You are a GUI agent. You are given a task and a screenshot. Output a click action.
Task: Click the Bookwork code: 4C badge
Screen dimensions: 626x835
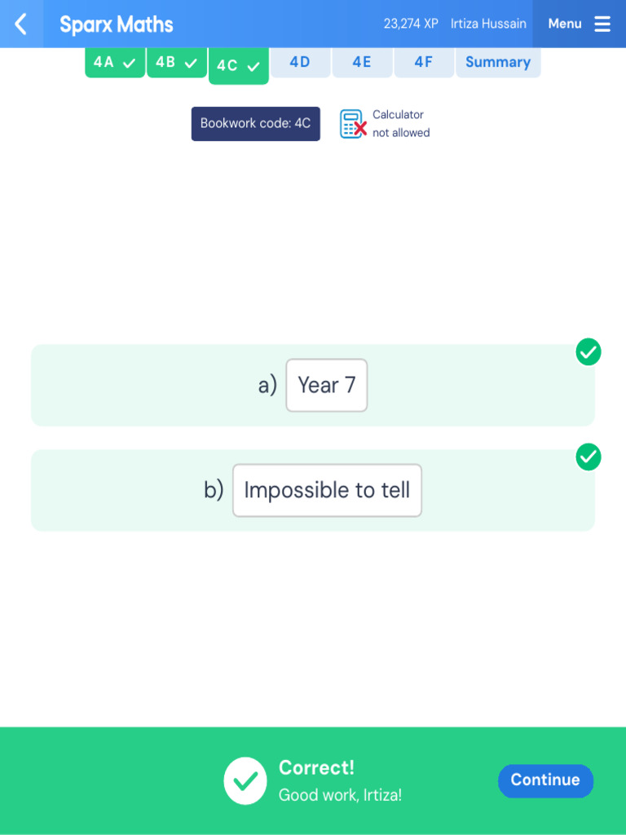[255, 124]
